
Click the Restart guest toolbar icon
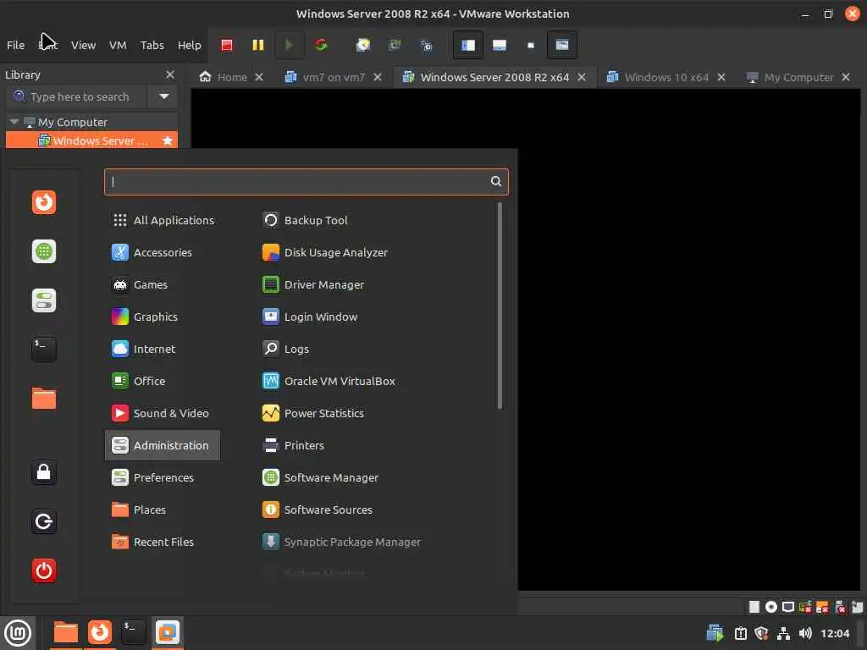(x=321, y=45)
